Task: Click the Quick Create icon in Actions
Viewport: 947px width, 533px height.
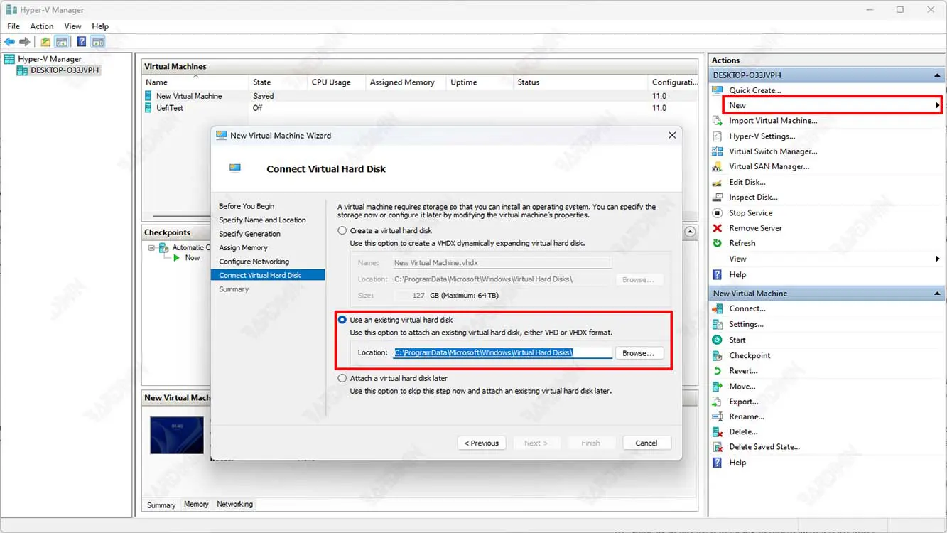Action: [718, 90]
